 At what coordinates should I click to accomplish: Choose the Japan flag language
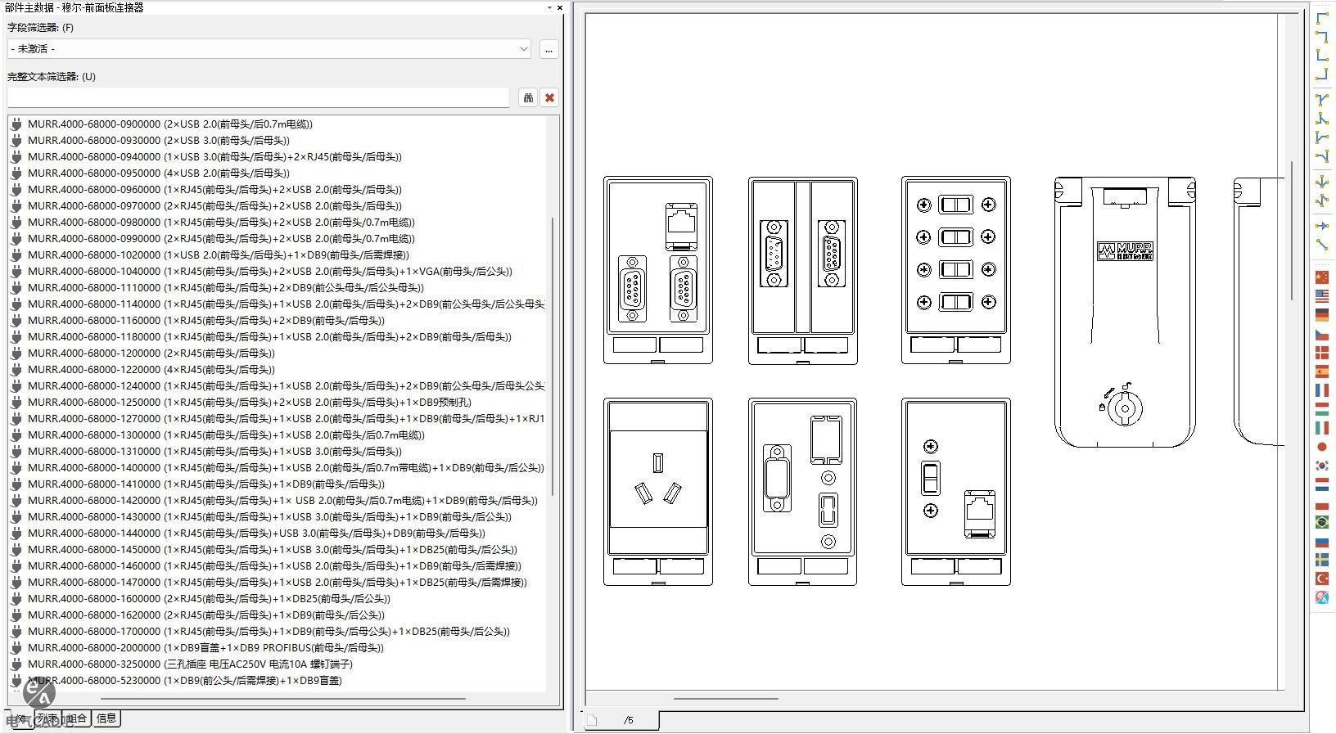[x=1321, y=447]
